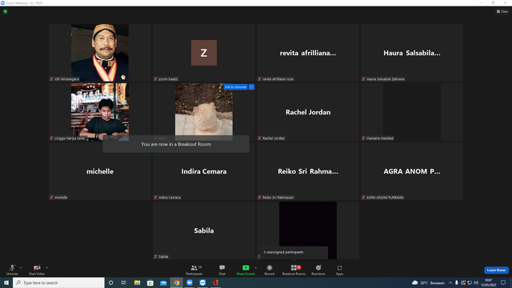Open the Participants panel

pyautogui.click(x=194, y=270)
